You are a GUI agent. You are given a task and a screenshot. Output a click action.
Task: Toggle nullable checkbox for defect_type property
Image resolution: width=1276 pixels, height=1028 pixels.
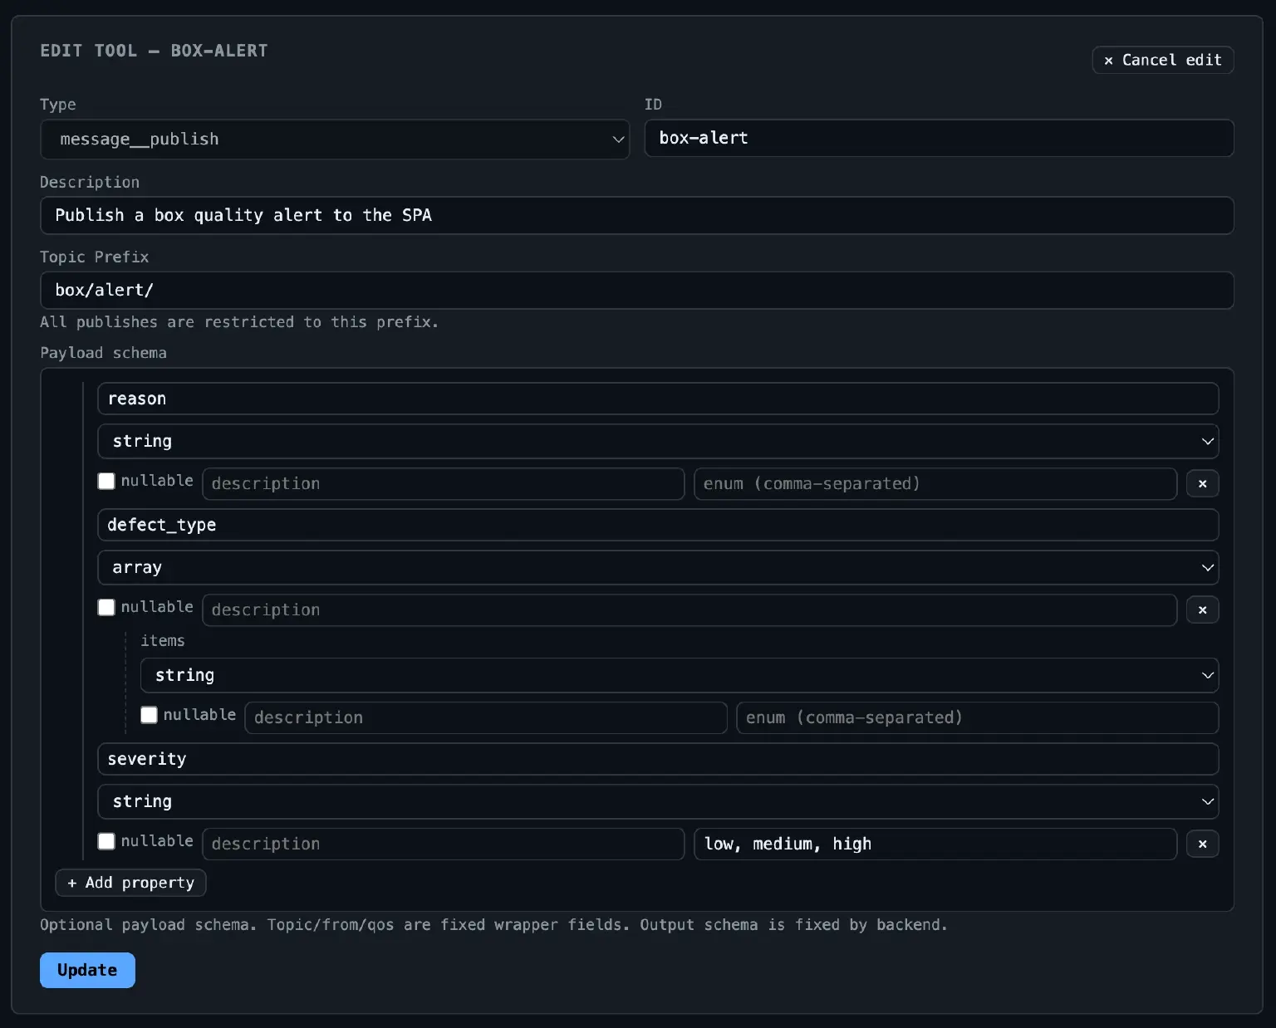[x=106, y=607]
